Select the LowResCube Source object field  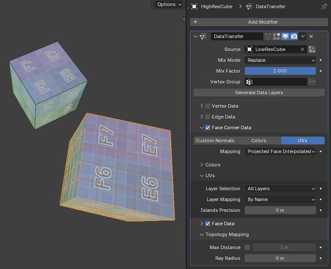(276, 49)
